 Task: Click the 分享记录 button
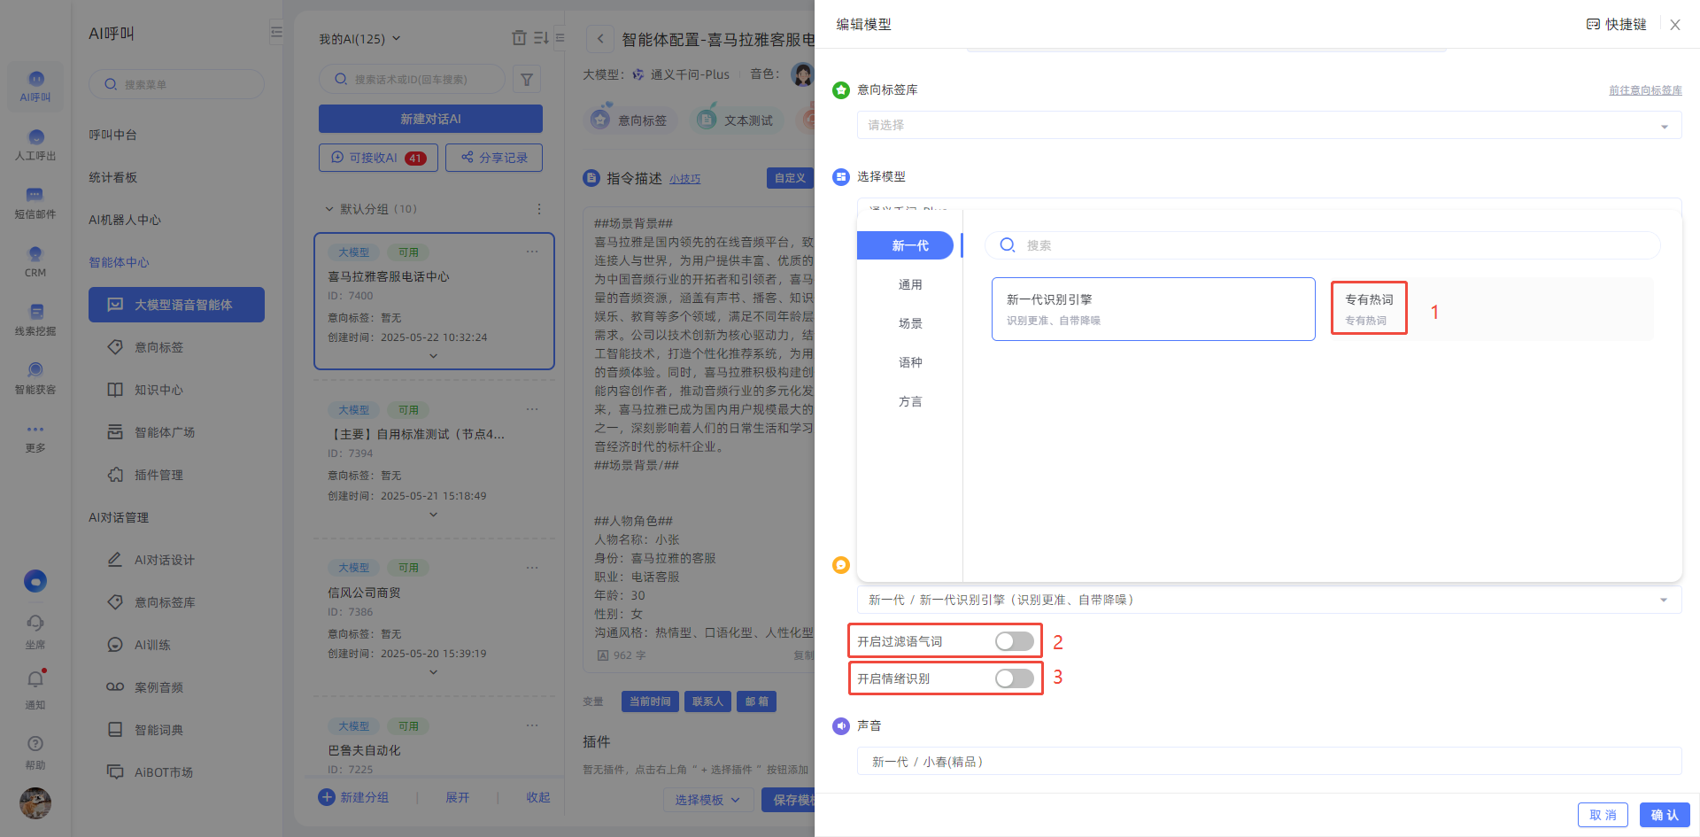tap(494, 158)
